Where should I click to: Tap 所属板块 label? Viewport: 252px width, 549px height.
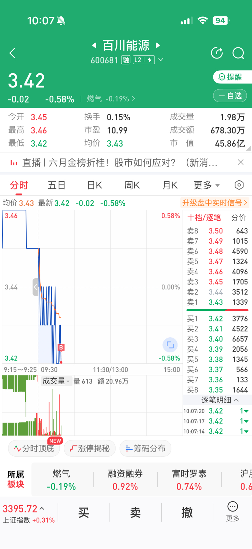coord(16,479)
